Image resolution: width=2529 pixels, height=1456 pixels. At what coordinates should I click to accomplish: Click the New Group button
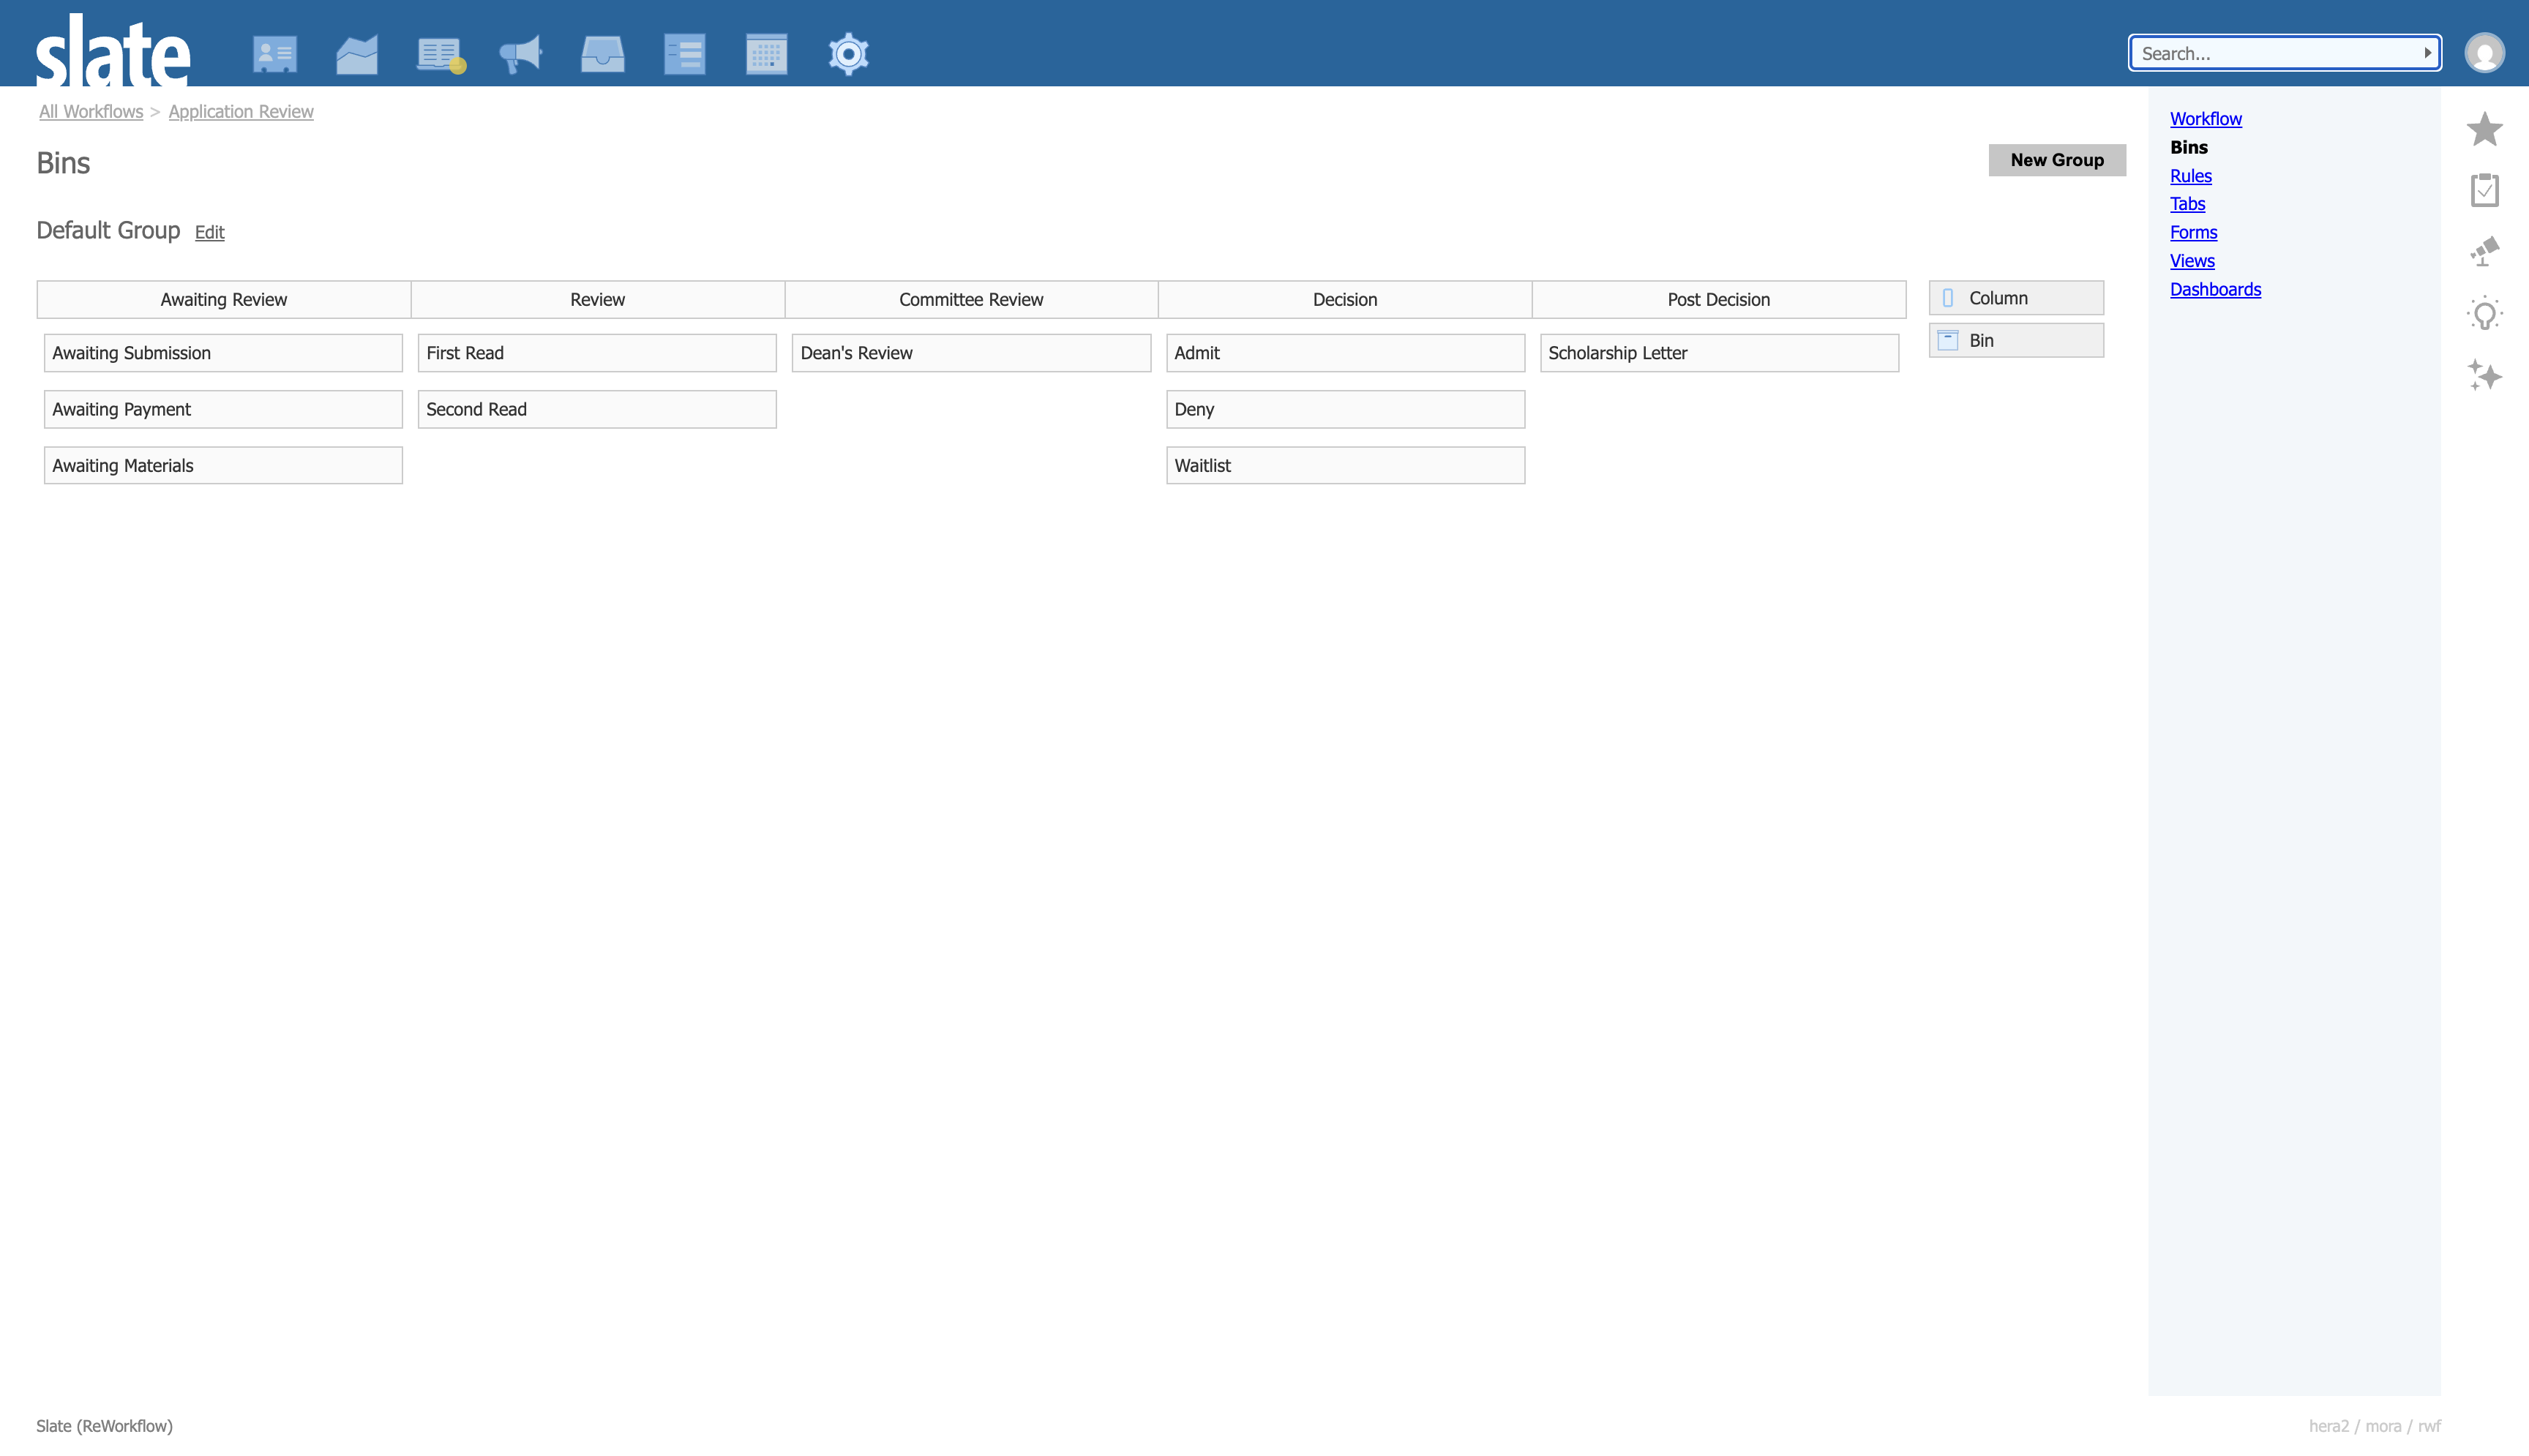pyautogui.click(x=2056, y=160)
